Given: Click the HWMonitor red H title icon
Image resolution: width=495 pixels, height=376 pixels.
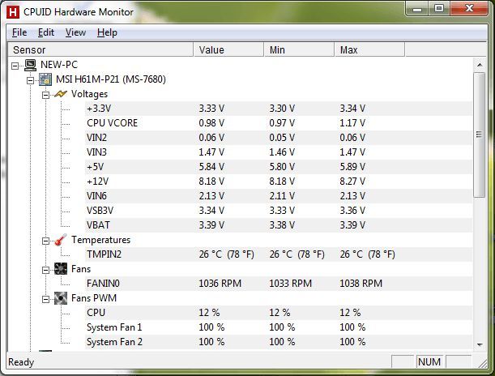Looking at the screenshot, I should click(12, 12).
